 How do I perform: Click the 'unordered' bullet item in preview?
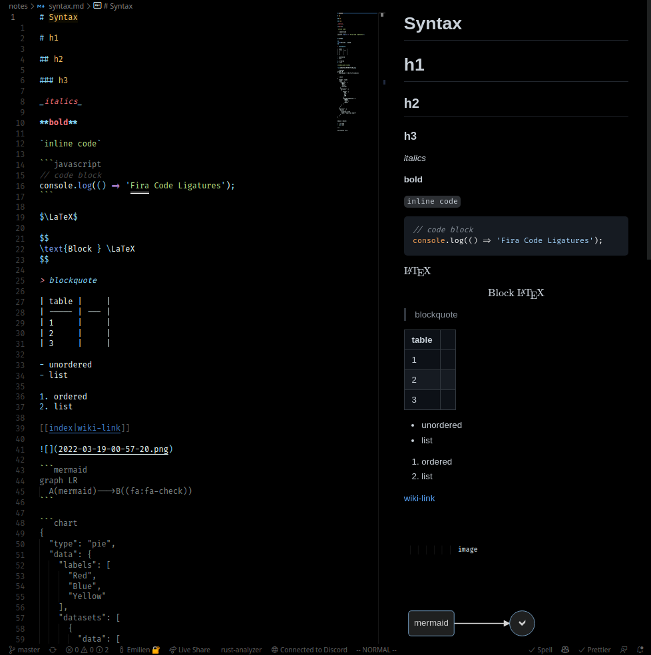point(441,425)
